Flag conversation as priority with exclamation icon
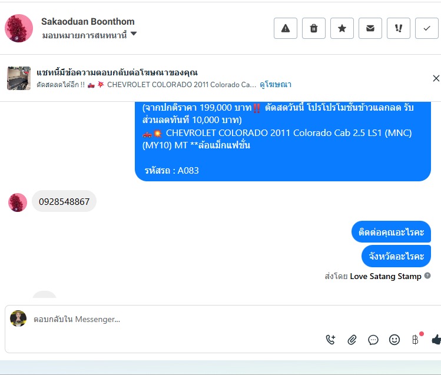441x375 pixels. pyautogui.click(x=399, y=28)
